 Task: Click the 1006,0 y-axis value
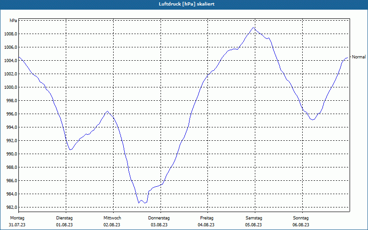coord(11,47)
